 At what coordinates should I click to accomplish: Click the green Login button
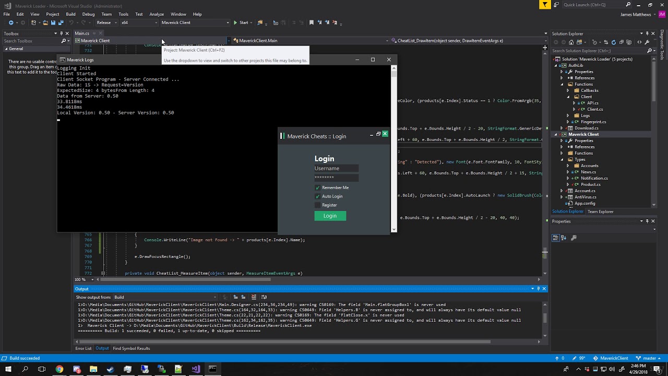coord(330,216)
